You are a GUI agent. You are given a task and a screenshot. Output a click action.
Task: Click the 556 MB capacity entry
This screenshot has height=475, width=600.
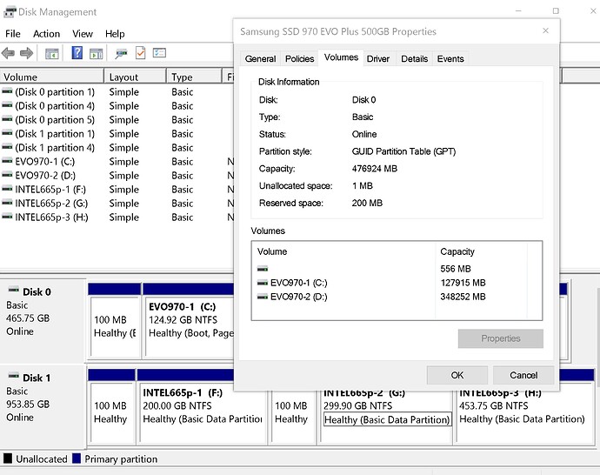tap(456, 269)
